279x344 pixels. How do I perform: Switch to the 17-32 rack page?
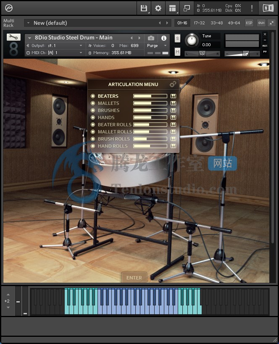[x=199, y=23]
